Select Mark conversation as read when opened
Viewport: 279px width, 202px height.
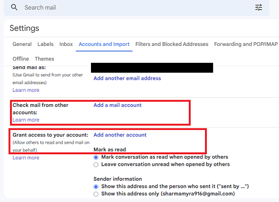(96, 157)
